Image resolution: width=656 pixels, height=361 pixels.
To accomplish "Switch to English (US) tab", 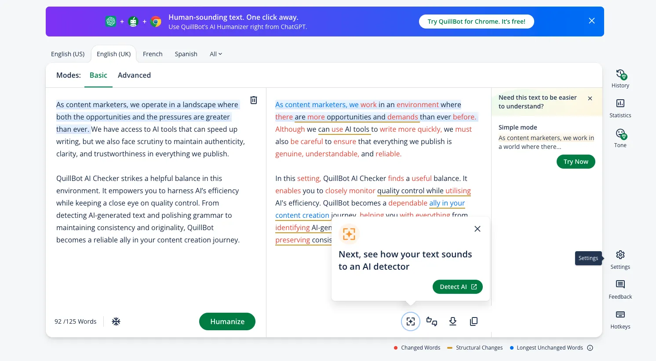I will click(x=68, y=54).
